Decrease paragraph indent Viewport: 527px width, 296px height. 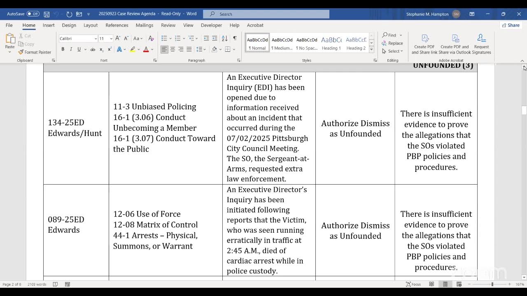click(206, 38)
